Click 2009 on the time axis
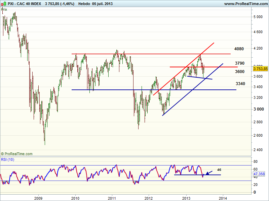269x201 pixels. coord(38,198)
